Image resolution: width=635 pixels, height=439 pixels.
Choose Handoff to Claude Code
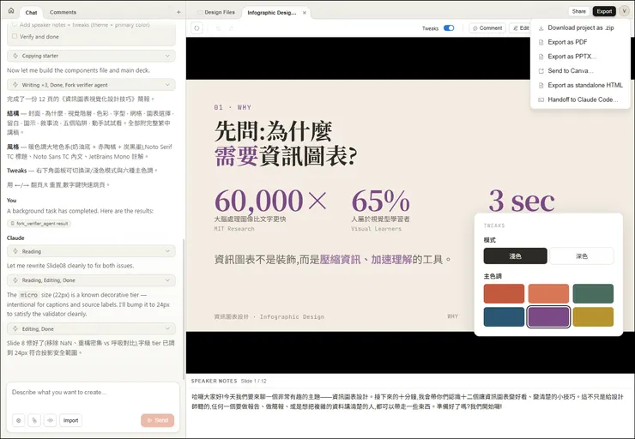pyautogui.click(x=580, y=99)
